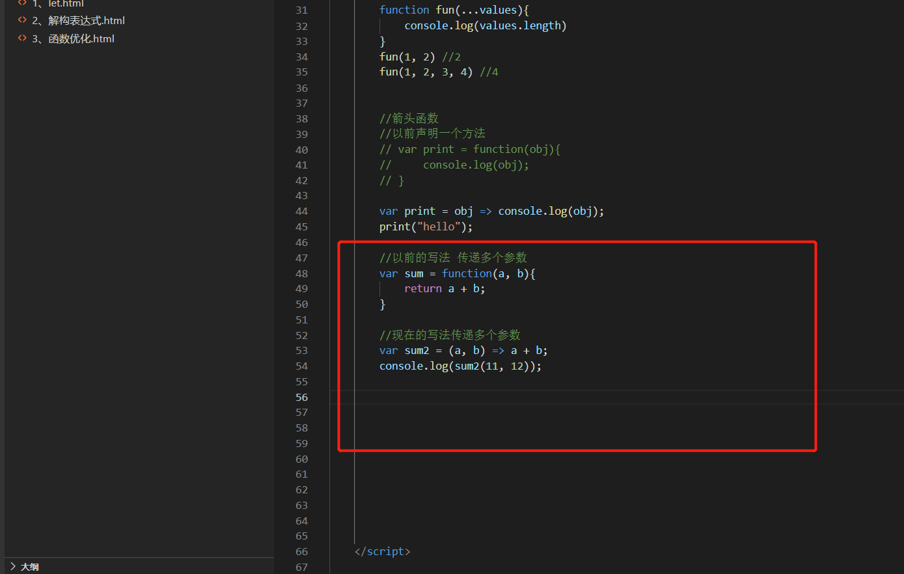
Task: Click active line number 56 in gutter
Action: click(301, 398)
